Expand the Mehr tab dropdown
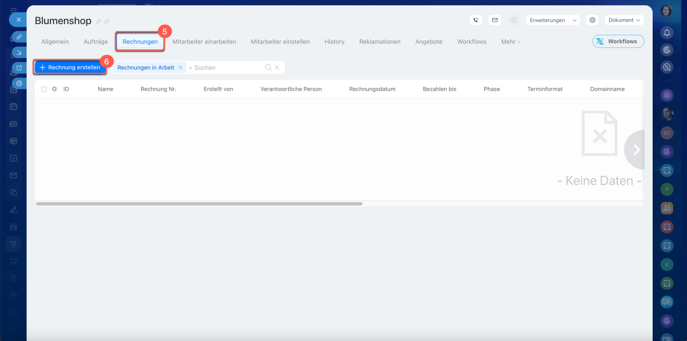 point(510,41)
